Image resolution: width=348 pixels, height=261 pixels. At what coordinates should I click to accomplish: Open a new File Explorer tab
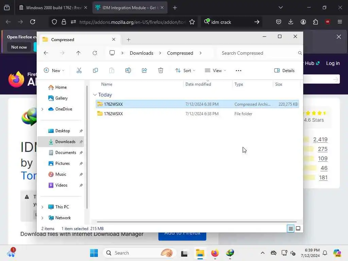pos(128,40)
